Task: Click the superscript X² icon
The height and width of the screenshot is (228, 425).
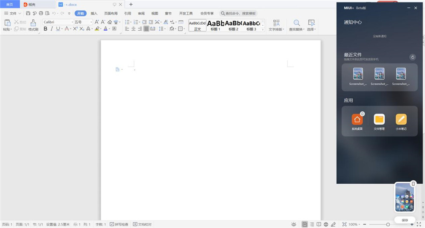Action: tap(75, 29)
